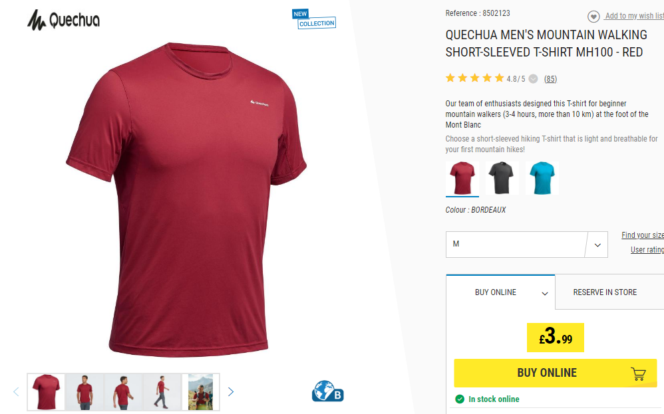The height and width of the screenshot is (414, 664).
Task: Choose the blue colour swatch
Action: pyautogui.click(x=542, y=178)
